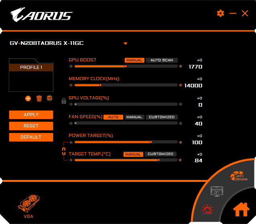Decrease Fan Speed with the minus icon
This screenshot has height=224, width=256.
(x=71, y=123)
